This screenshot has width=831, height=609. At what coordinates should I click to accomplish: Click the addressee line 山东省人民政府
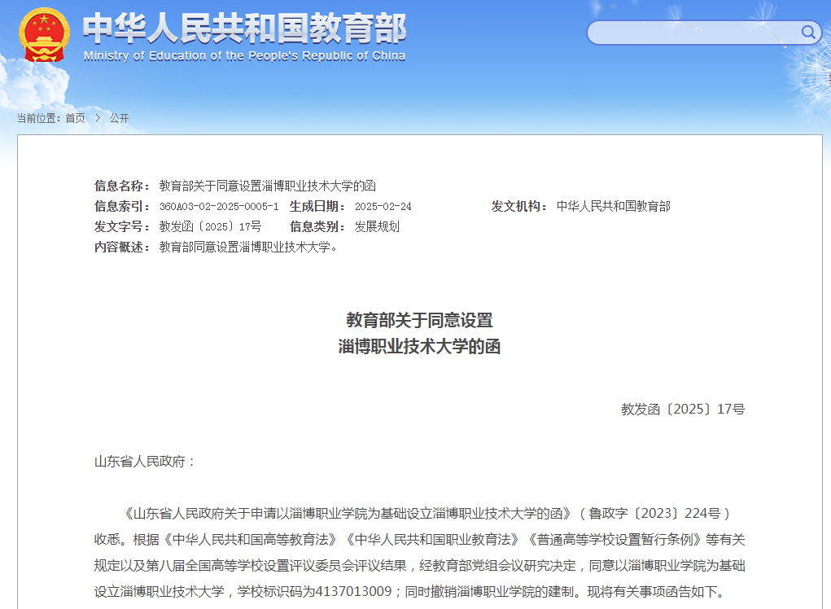pyautogui.click(x=145, y=462)
